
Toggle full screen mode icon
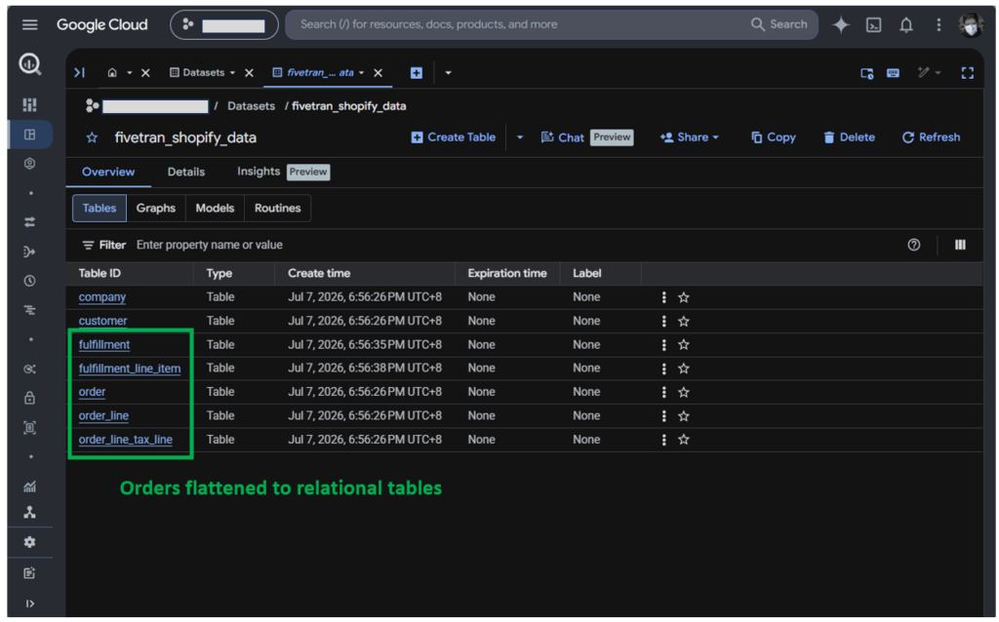pyautogui.click(x=967, y=72)
